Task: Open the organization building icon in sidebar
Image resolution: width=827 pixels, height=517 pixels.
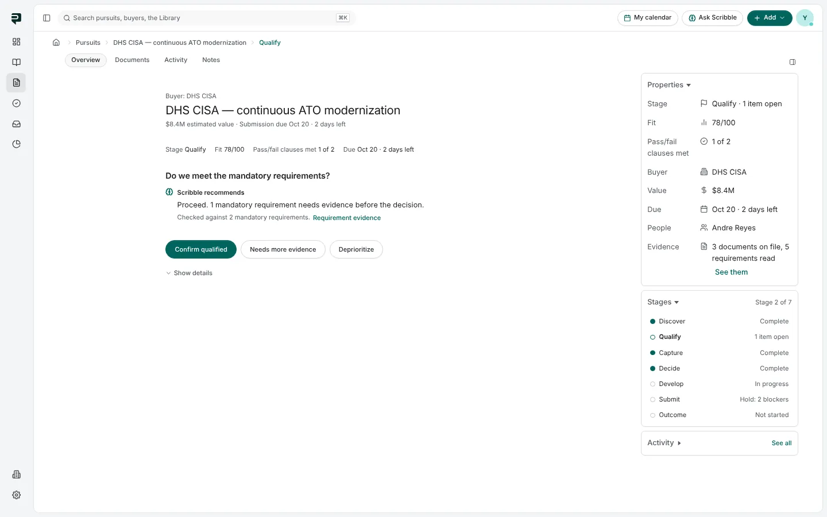Action: [x=16, y=474]
